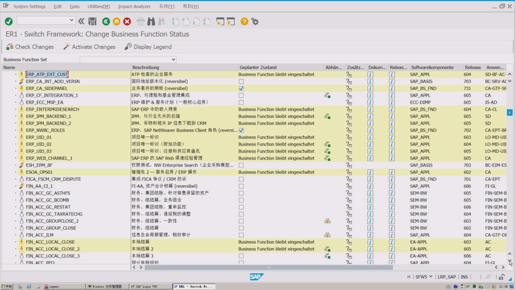Open dependencies icon for ERP_CF_INTEGRATION_1
The width and height of the screenshot is (515, 290).
tap(328, 95)
